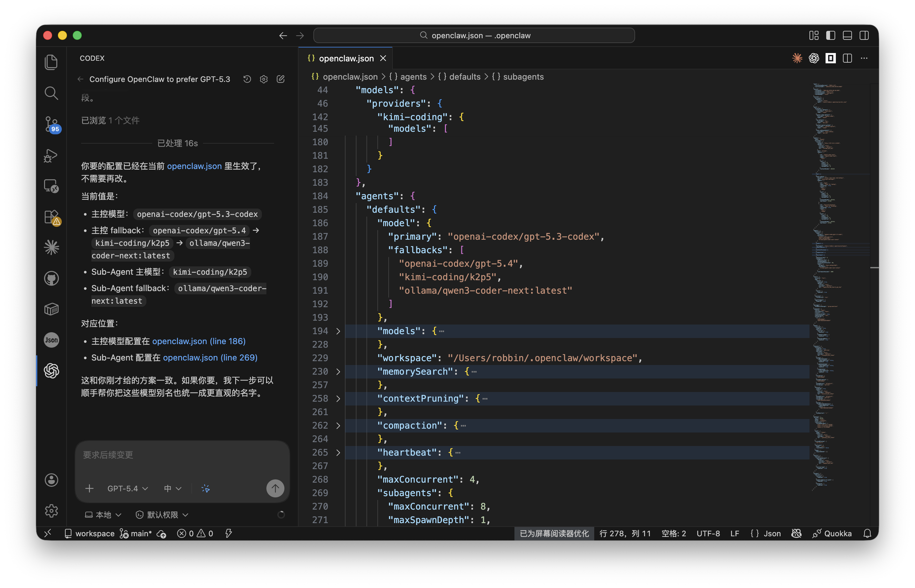This screenshot has width=915, height=588.
Task: Add attachment with plus button in Codex input
Action: (x=89, y=488)
